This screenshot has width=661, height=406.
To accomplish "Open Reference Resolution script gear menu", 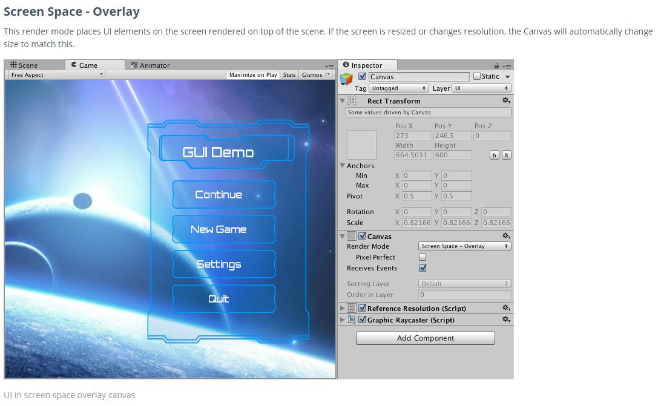I will coord(506,308).
